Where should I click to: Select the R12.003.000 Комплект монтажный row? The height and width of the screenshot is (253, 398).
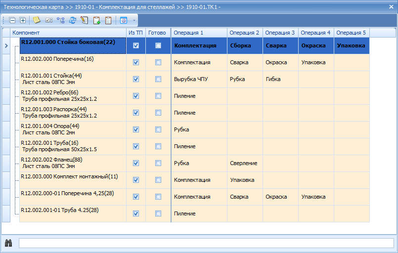194,180
